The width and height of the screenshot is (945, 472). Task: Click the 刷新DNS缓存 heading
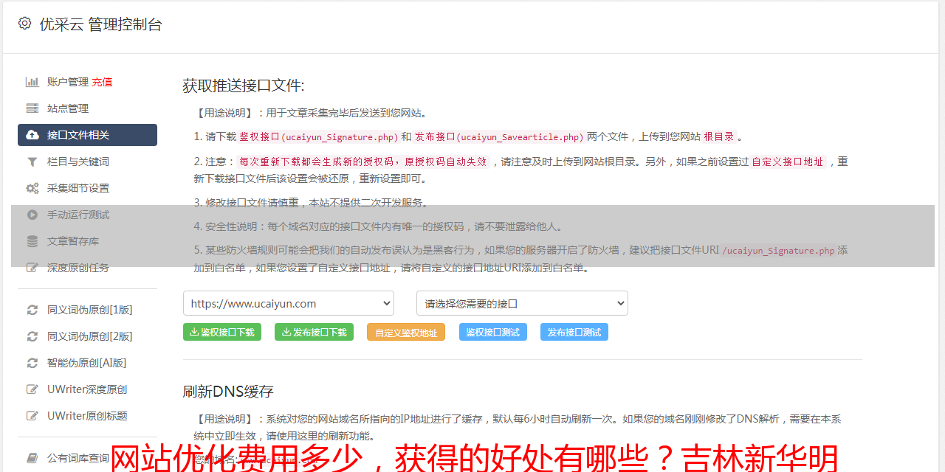228,392
